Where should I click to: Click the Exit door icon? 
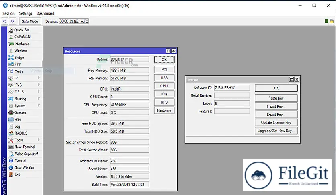pyautogui.click(x=11, y=174)
